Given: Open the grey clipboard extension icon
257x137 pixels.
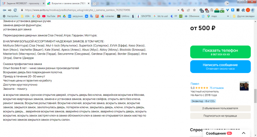Looking at the screenshot, I should (212, 10).
